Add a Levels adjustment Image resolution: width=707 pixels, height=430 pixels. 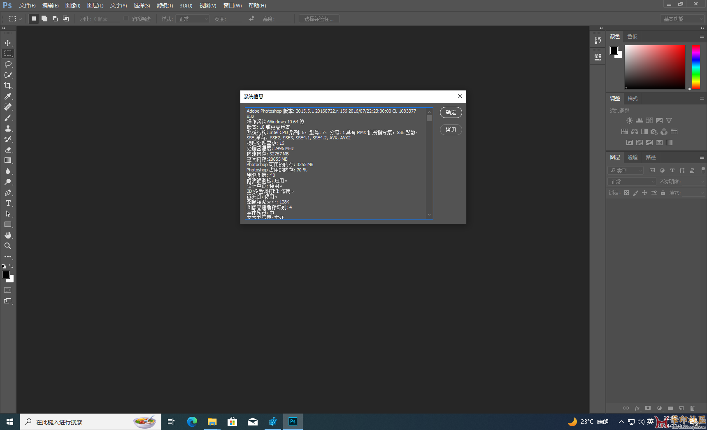(x=639, y=120)
